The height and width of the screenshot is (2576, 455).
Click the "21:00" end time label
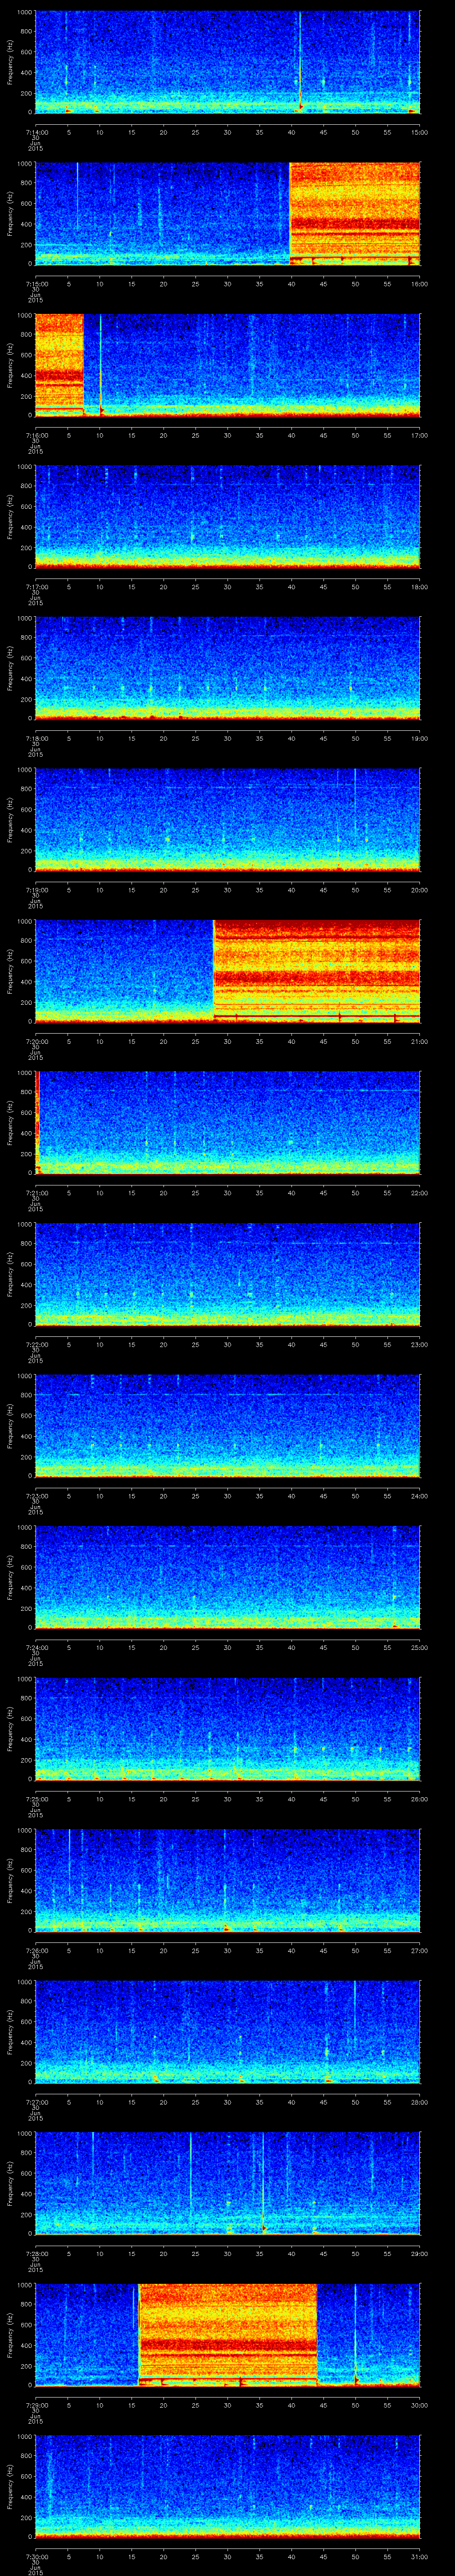[x=420, y=1041]
